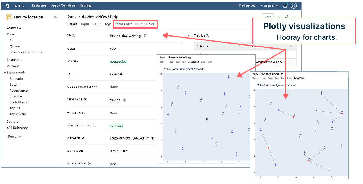Open Secrets in the sidebar

12,121
